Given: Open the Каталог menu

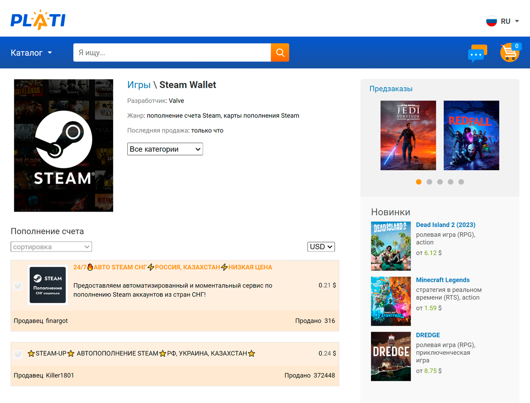Looking at the screenshot, I should tap(31, 53).
